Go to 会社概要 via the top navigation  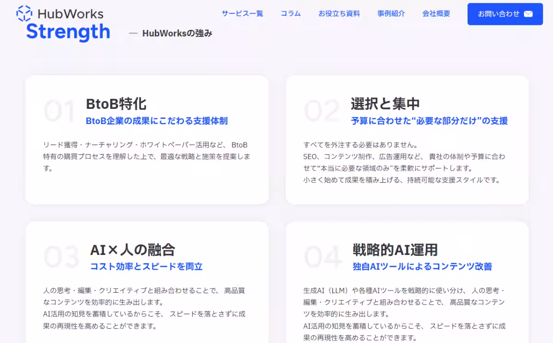point(435,14)
